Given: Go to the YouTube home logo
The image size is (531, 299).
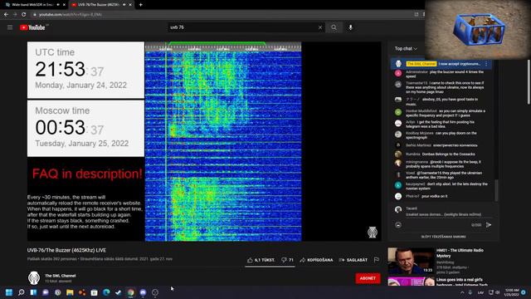Looking at the screenshot, I should click(32, 27).
